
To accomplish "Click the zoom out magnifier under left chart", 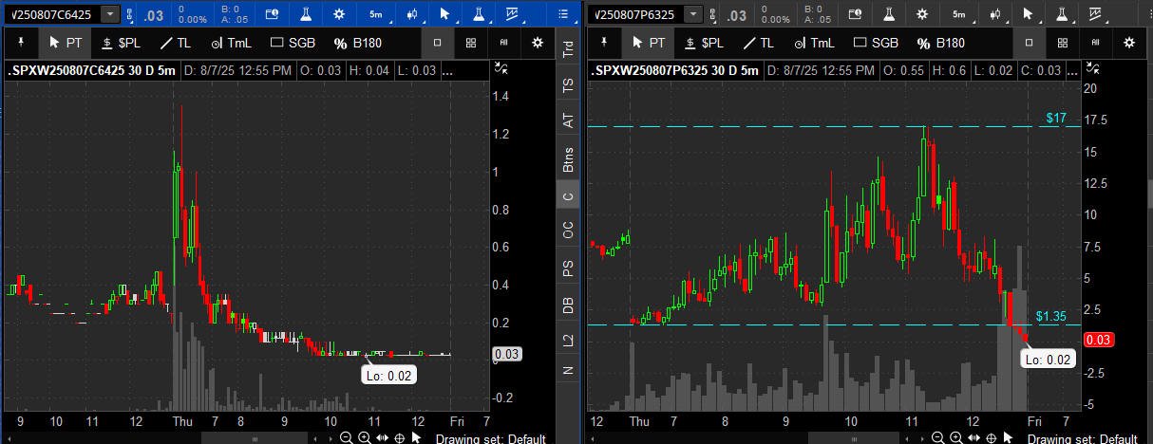I will coord(348,437).
